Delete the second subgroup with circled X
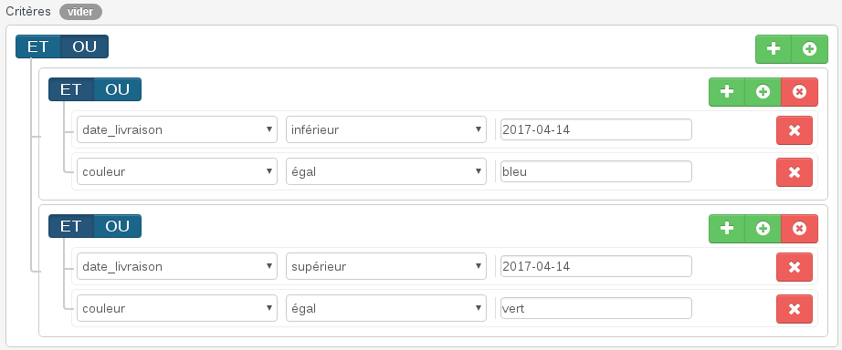 point(800,229)
